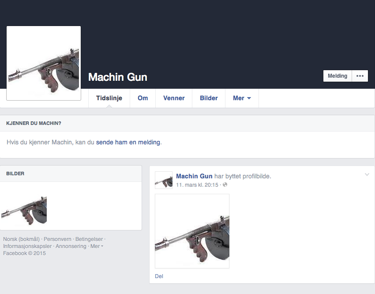
Task: Click the 'KJENNER DU MACHIN?' heading
Action: pos(34,124)
